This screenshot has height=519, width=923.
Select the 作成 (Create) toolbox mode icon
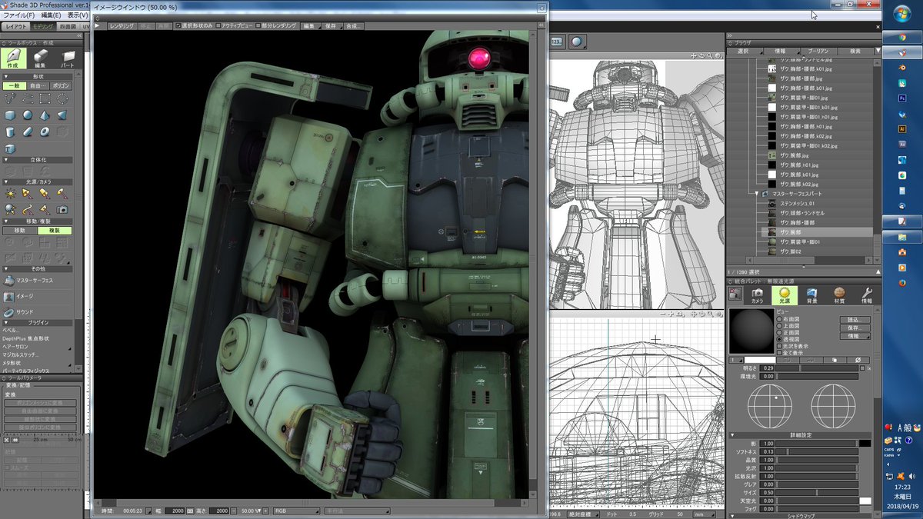point(14,58)
